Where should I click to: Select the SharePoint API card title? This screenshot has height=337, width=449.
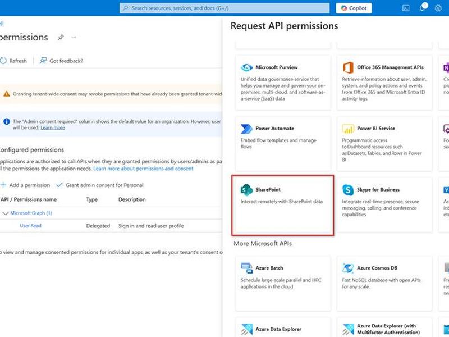pyautogui.click(x=268, y=190)
